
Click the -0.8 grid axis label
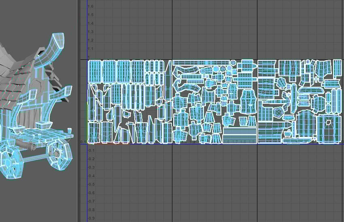91,210
